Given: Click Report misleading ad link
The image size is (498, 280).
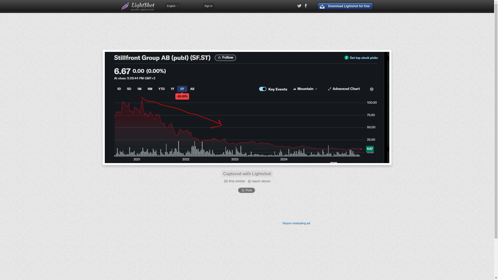Looking at the screenshot, I should (x=296, y=223).
